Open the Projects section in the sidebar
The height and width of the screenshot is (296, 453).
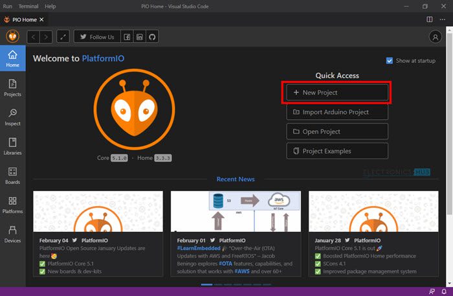point(12,88)
